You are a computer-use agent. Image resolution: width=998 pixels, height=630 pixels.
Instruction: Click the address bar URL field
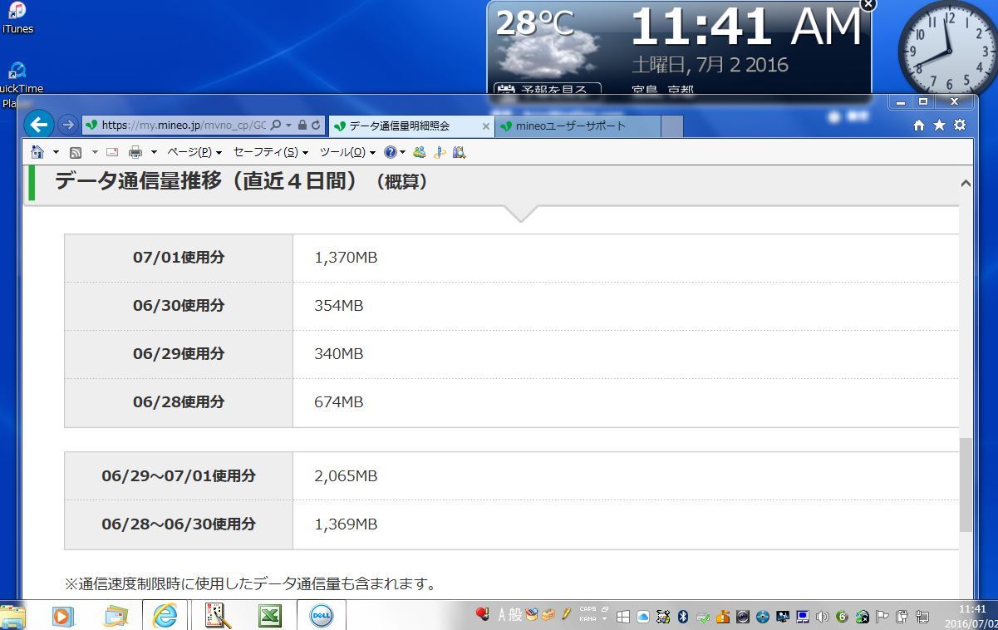tap(183, 126)
